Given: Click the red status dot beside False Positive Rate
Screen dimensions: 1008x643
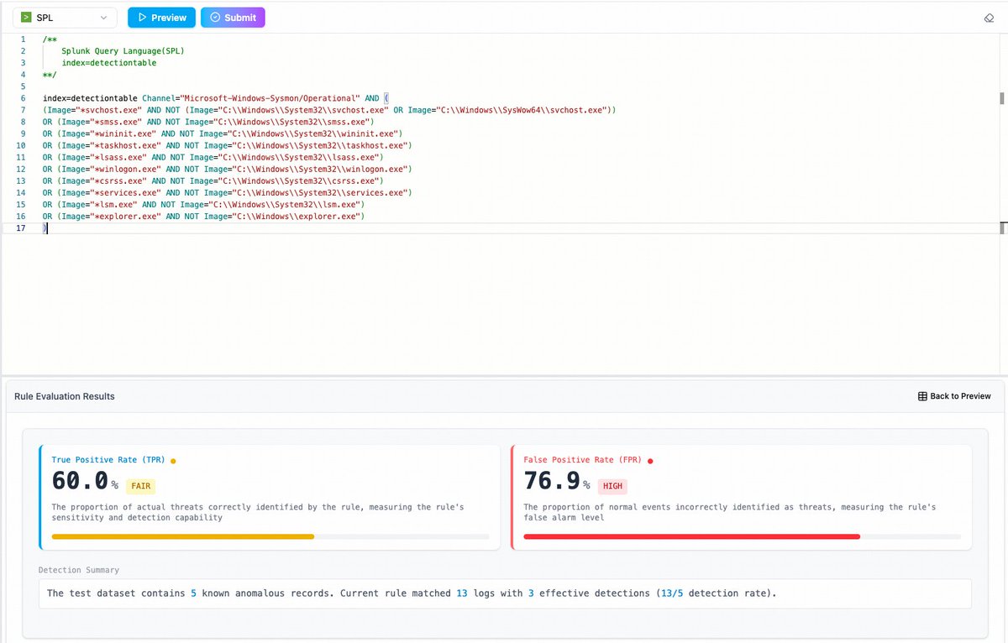Looking at the screenshot, I should pyautogui.click(x=650, y=461).
